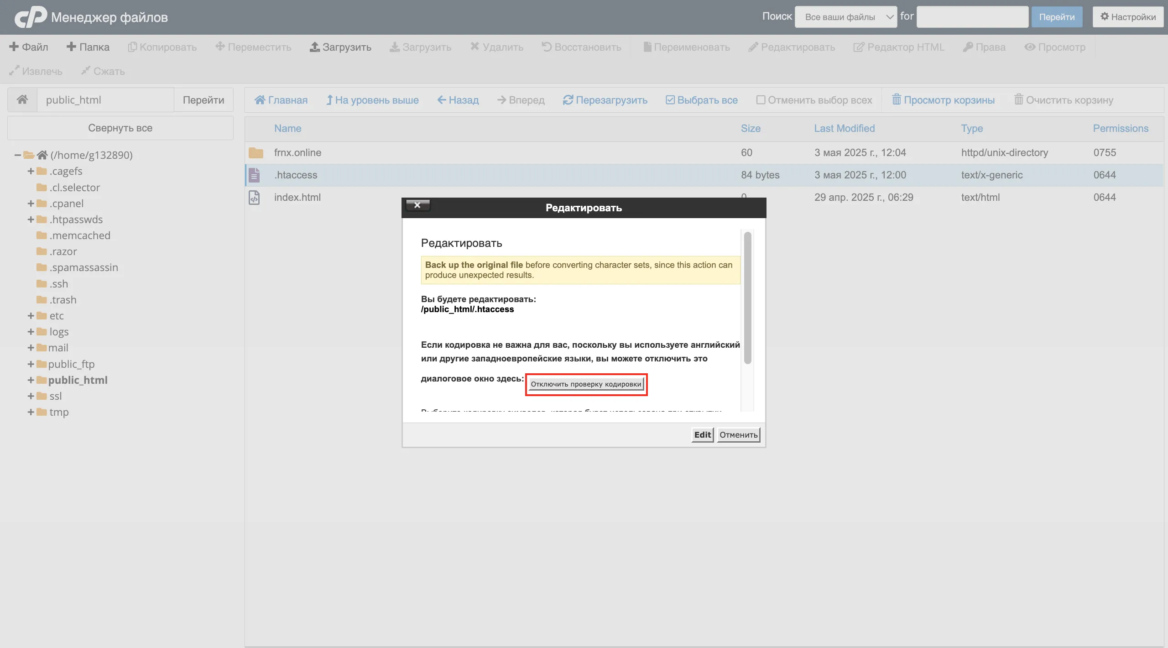Open the 'Все ваши файлы' search dropdown
The width and height of the screenshot is (1168, 648).
(x=845, y=17)
